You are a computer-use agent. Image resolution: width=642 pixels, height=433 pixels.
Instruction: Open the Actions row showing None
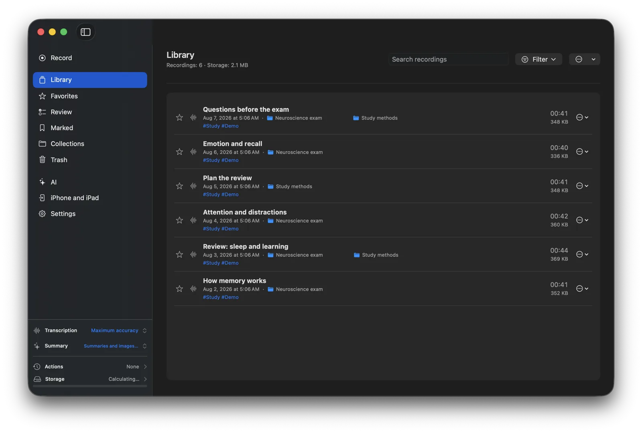click(x=90, y=367)
